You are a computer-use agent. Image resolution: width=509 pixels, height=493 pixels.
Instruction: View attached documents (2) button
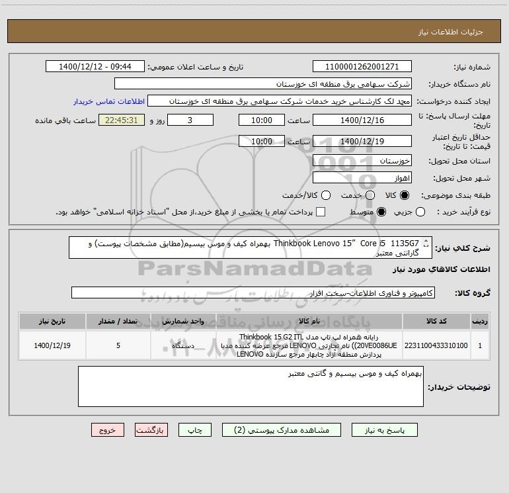[282, 430]
